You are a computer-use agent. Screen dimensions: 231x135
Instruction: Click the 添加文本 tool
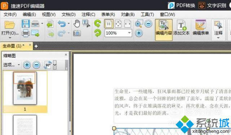(181, 28)
